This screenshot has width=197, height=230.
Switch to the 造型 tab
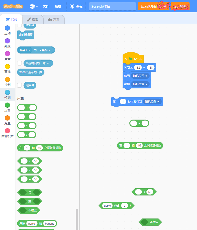tap(33, 20)
